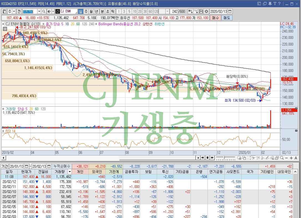This screenshot has height=218, width=301.
Task: Open the calendar next to 2020/02/13
Action: click(230, 11)
